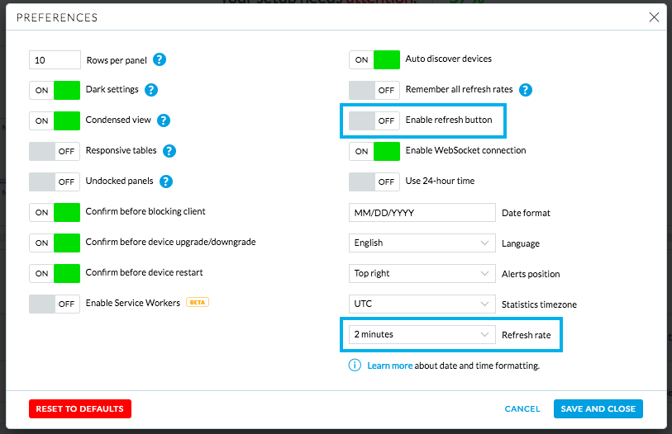Click help icon beside Undocked panels

[165, 182]
